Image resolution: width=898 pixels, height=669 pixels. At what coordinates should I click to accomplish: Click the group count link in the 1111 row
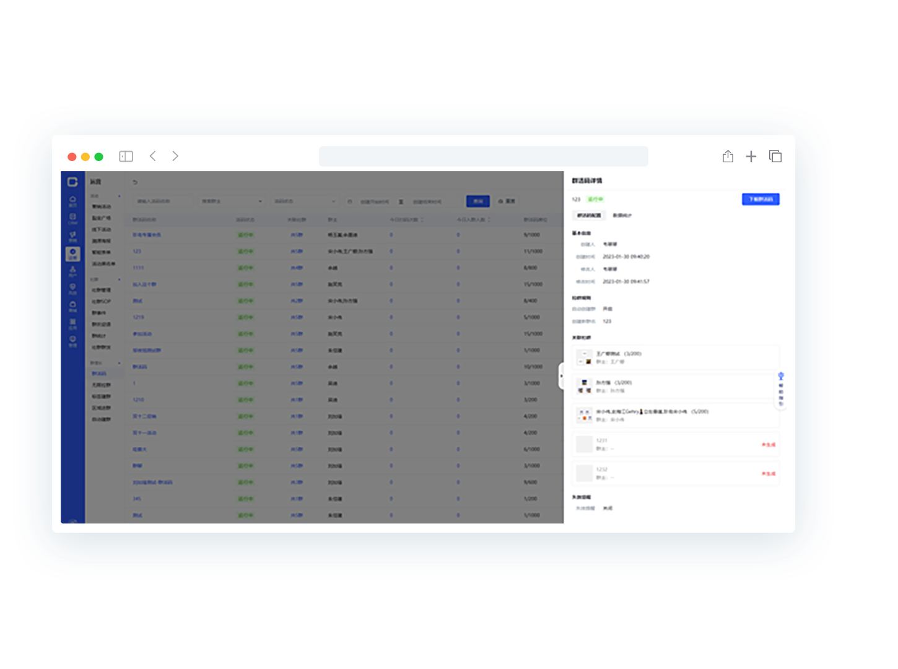[x=297, y=268]
